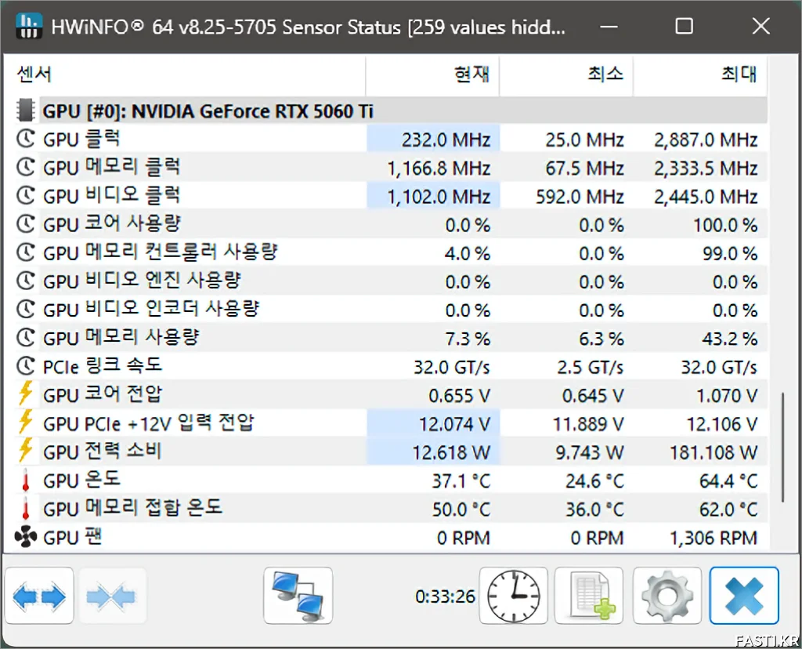Select the GPU [#0]: NVIDIA GeForce RTX 5060 Ti header row
The width and height of the screenshot is (802, 649).
coord(403,111)
